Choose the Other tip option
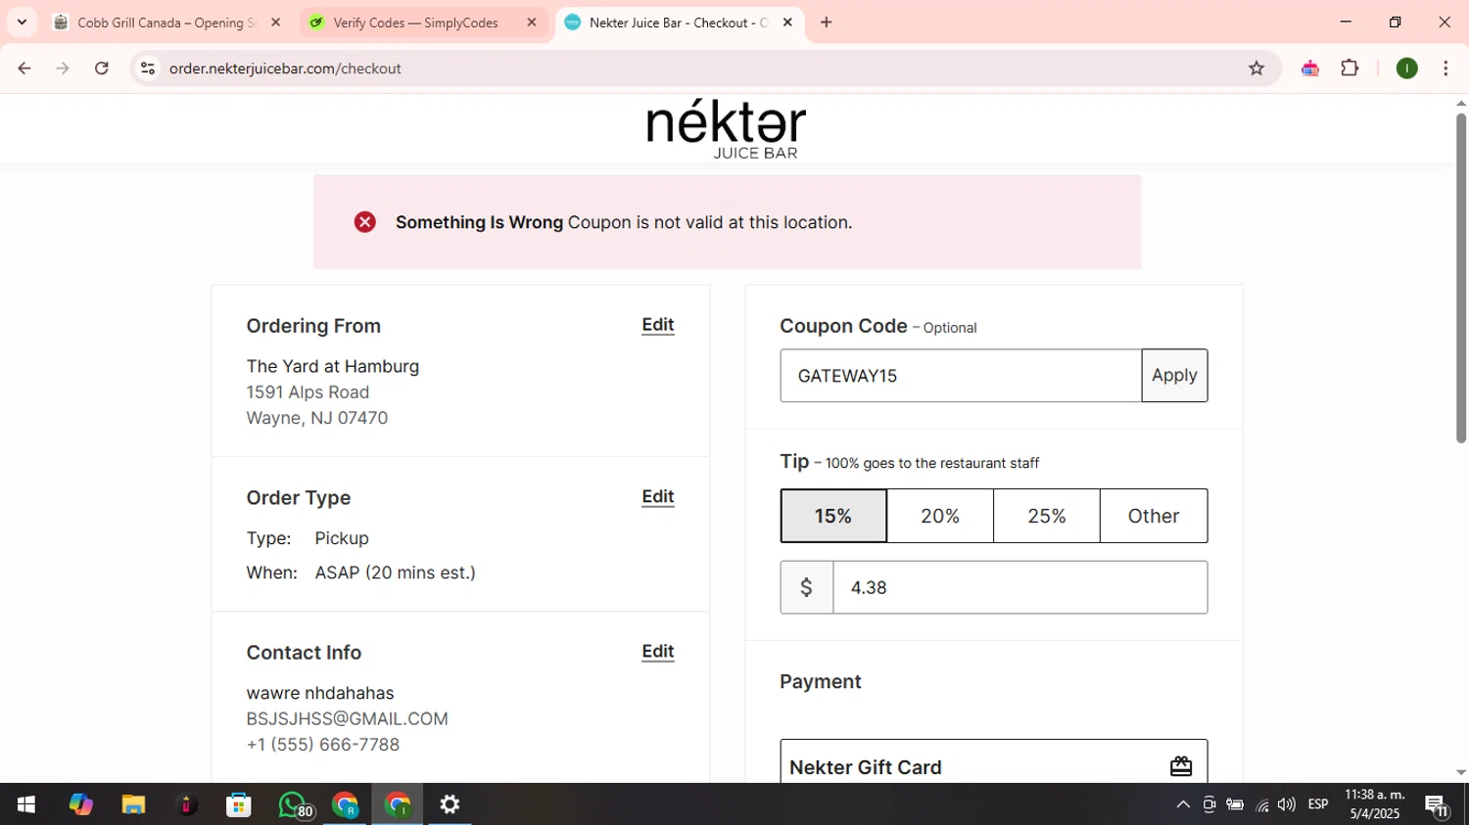This screenshot has width=1469, height=825. pyautogui.click(x=1154, y=516)
